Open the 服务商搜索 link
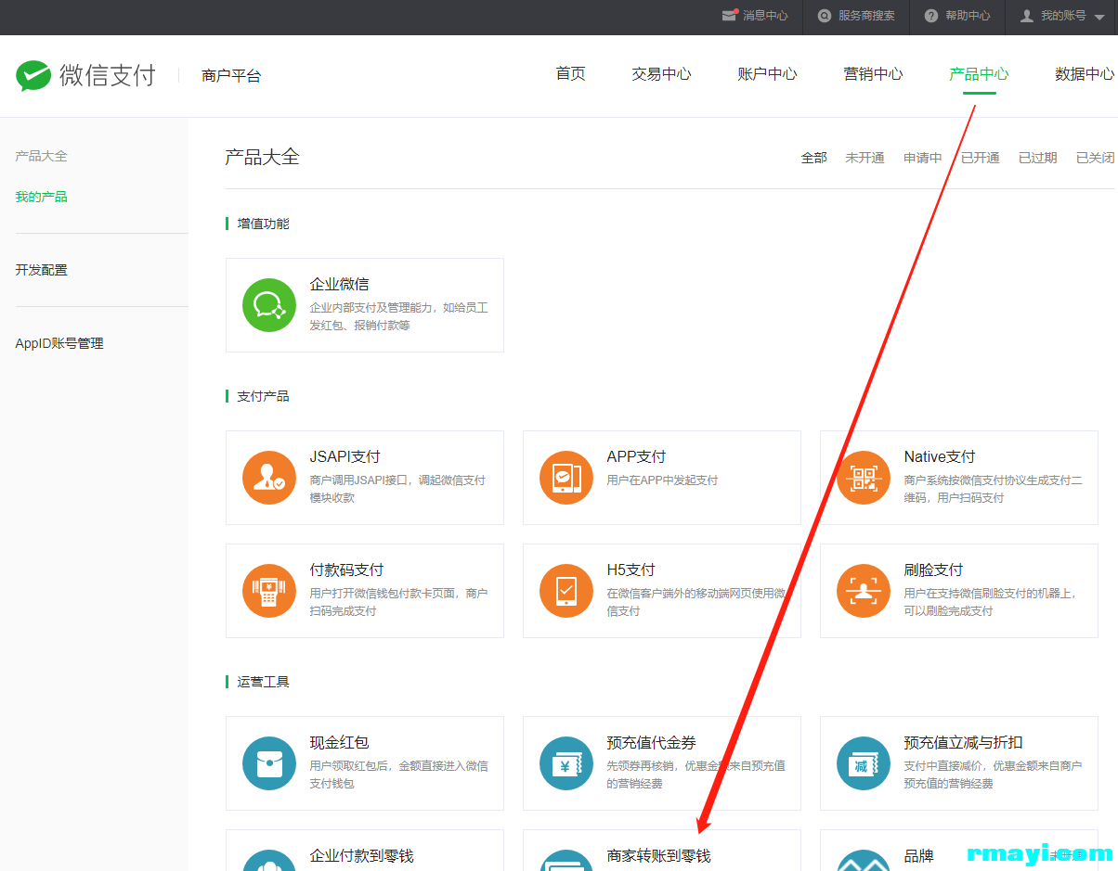Viewport: 1118px width, 871px height. coord(866,16)
